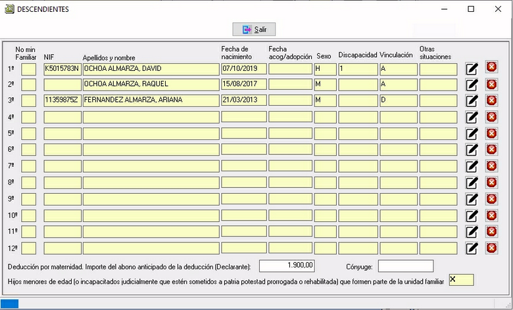
Task: Select name field OCHOA ALMARZA, RAQUEL
Action: [151, 85]
